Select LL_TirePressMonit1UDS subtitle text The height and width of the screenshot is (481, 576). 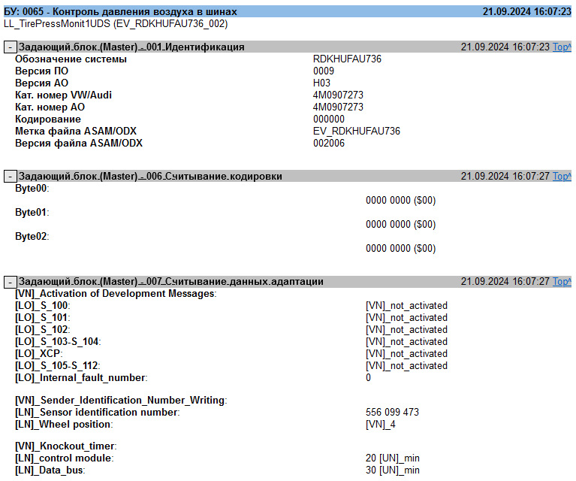pos(116,24)
